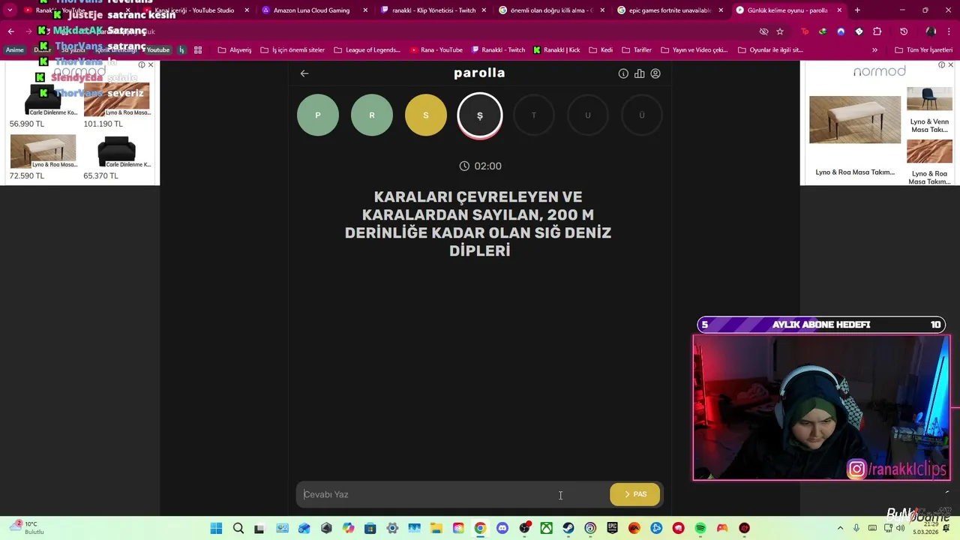The width and height of the screenshot is (960, 540).
Task: Show more bookmarks with chevron
Action: click(874, 50)
